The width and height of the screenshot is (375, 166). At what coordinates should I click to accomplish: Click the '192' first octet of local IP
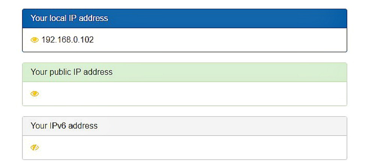48,40
